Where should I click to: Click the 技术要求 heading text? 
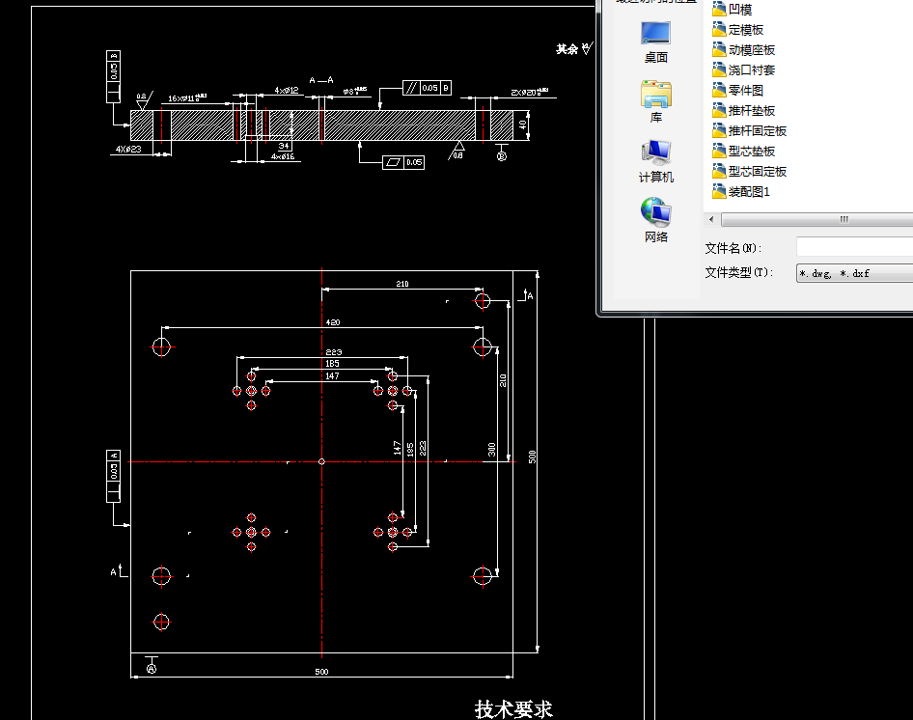tap(513, 709)
